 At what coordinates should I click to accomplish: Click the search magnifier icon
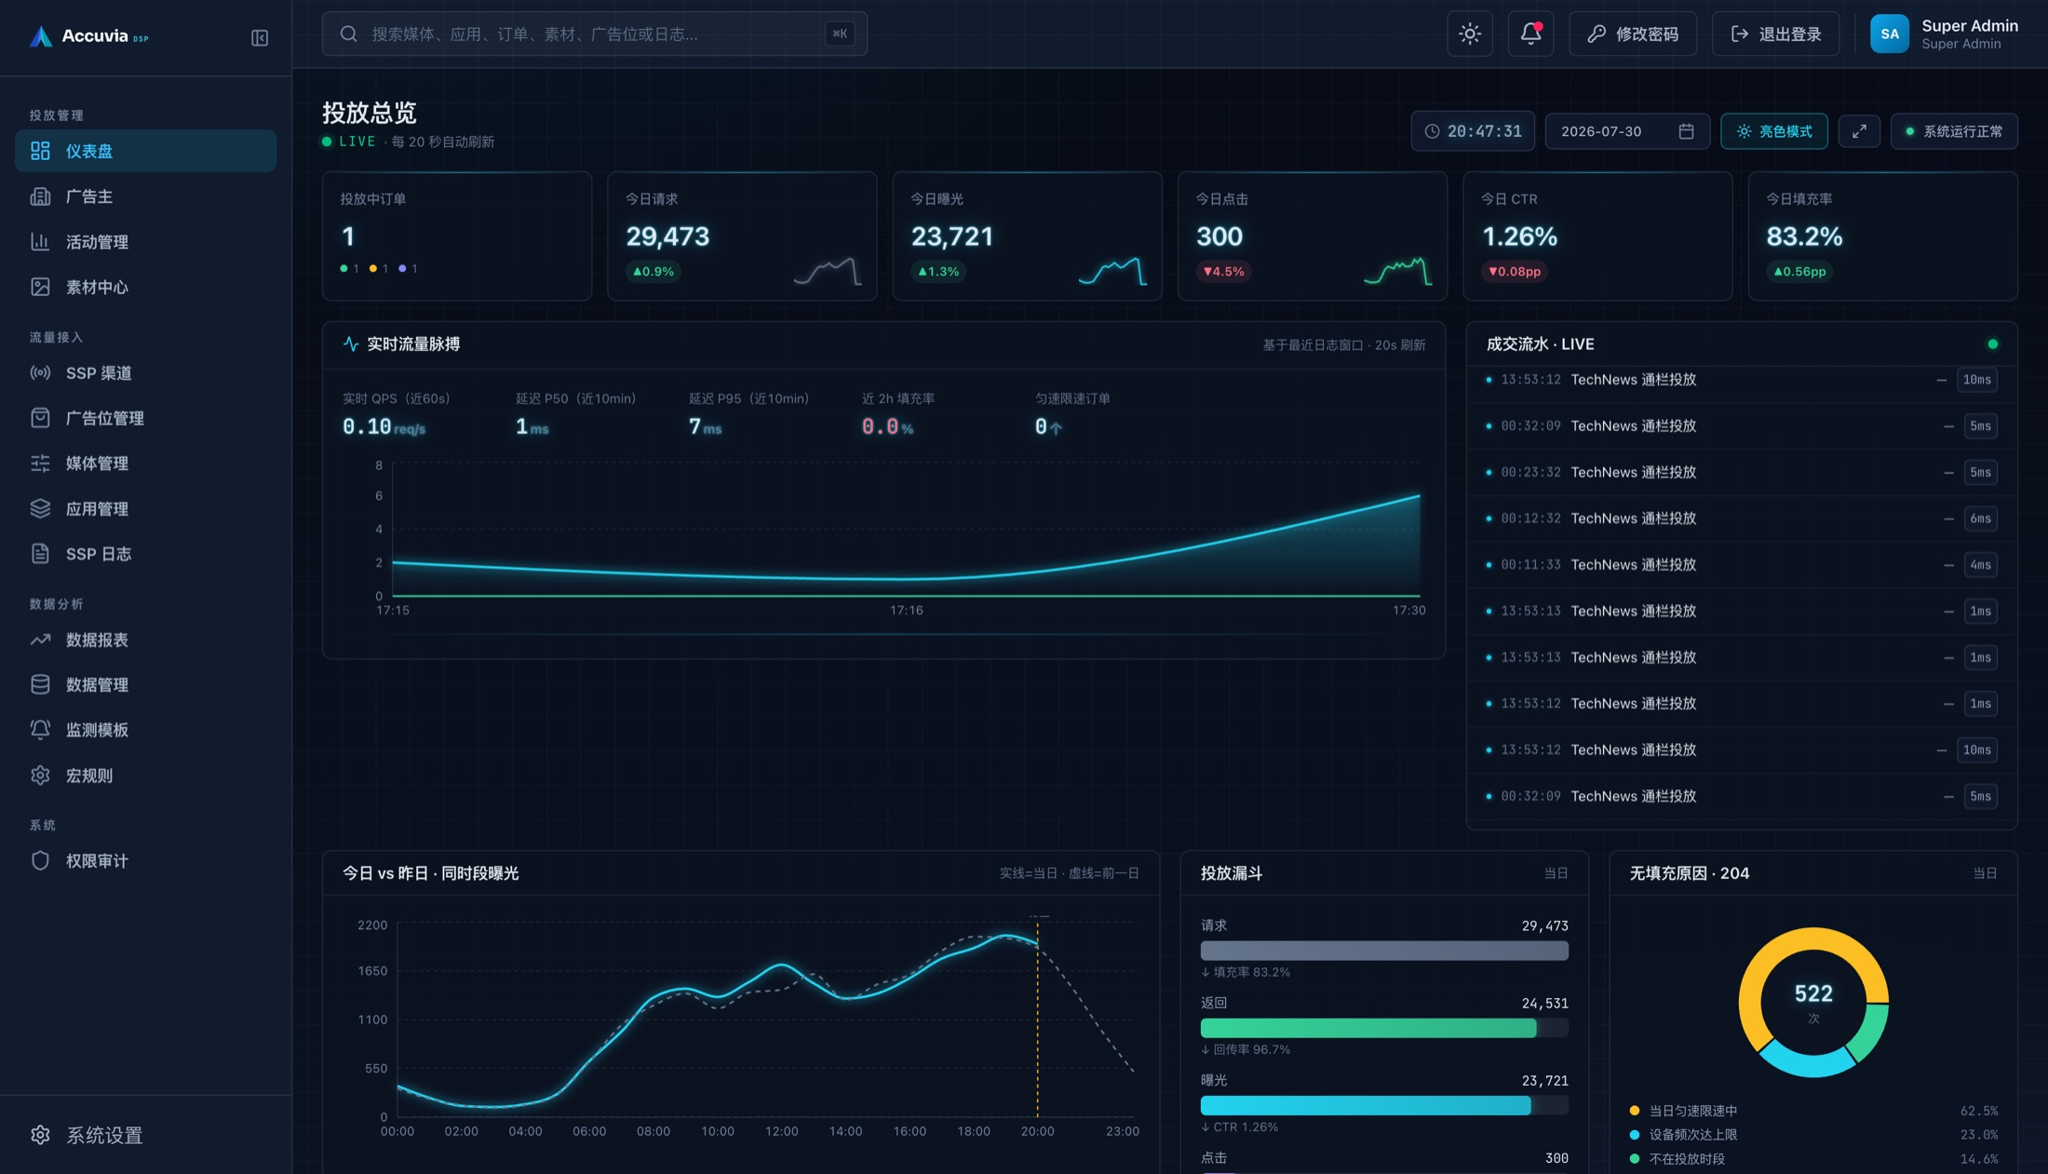(349, 34)
